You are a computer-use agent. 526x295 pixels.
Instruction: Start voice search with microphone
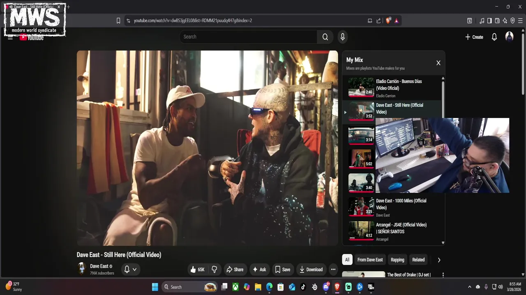(x=343, y=37)
